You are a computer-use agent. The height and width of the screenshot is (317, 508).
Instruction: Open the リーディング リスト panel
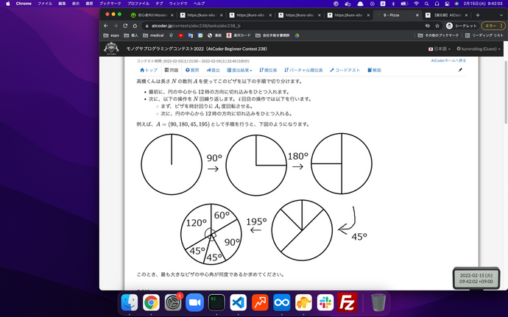484,35
